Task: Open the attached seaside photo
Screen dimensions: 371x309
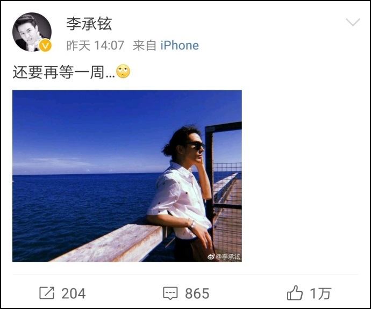Action: pos(127,176)
